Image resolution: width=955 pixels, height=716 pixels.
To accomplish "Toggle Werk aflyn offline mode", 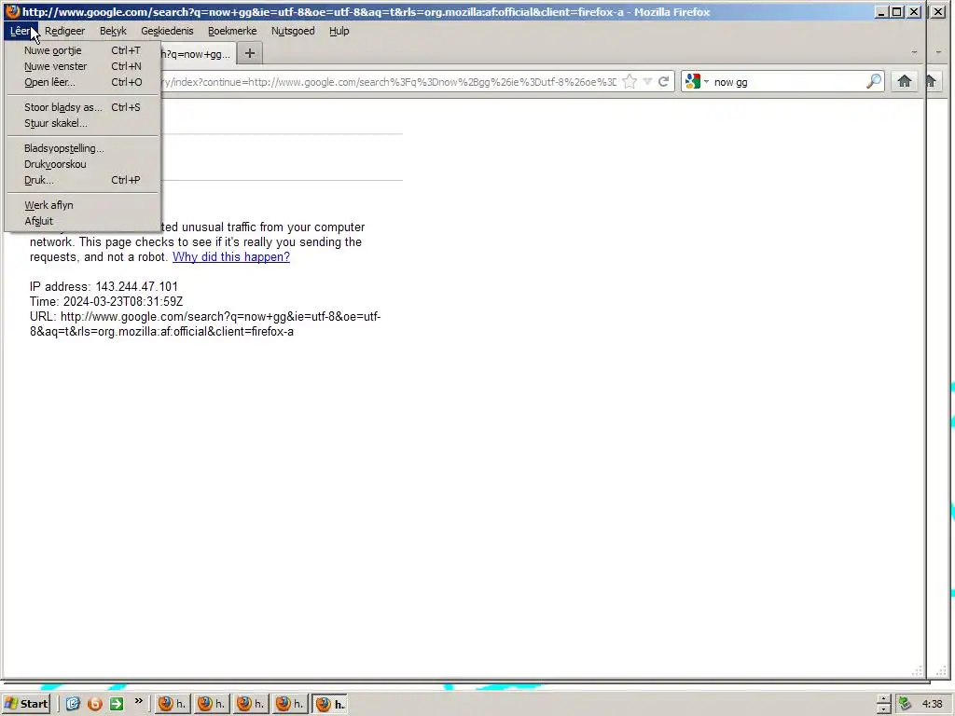I will [x=82, y=205].
